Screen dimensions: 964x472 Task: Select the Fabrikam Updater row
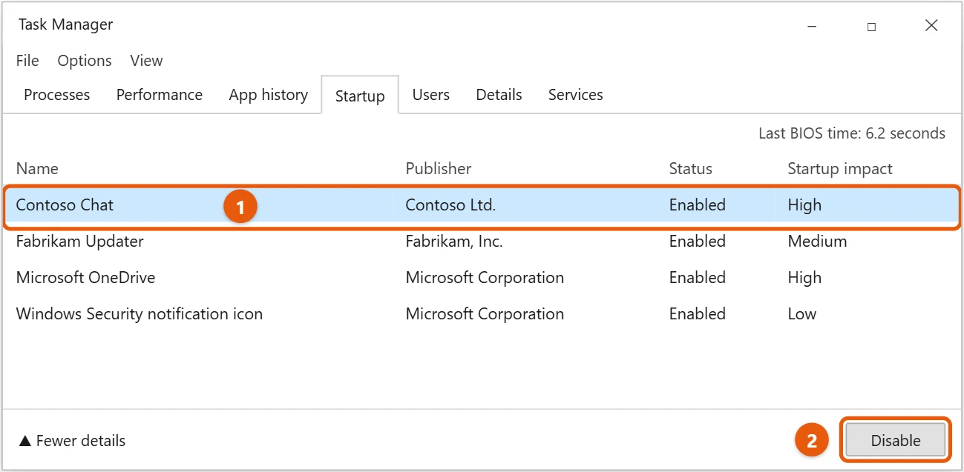[x=482, y=242]
